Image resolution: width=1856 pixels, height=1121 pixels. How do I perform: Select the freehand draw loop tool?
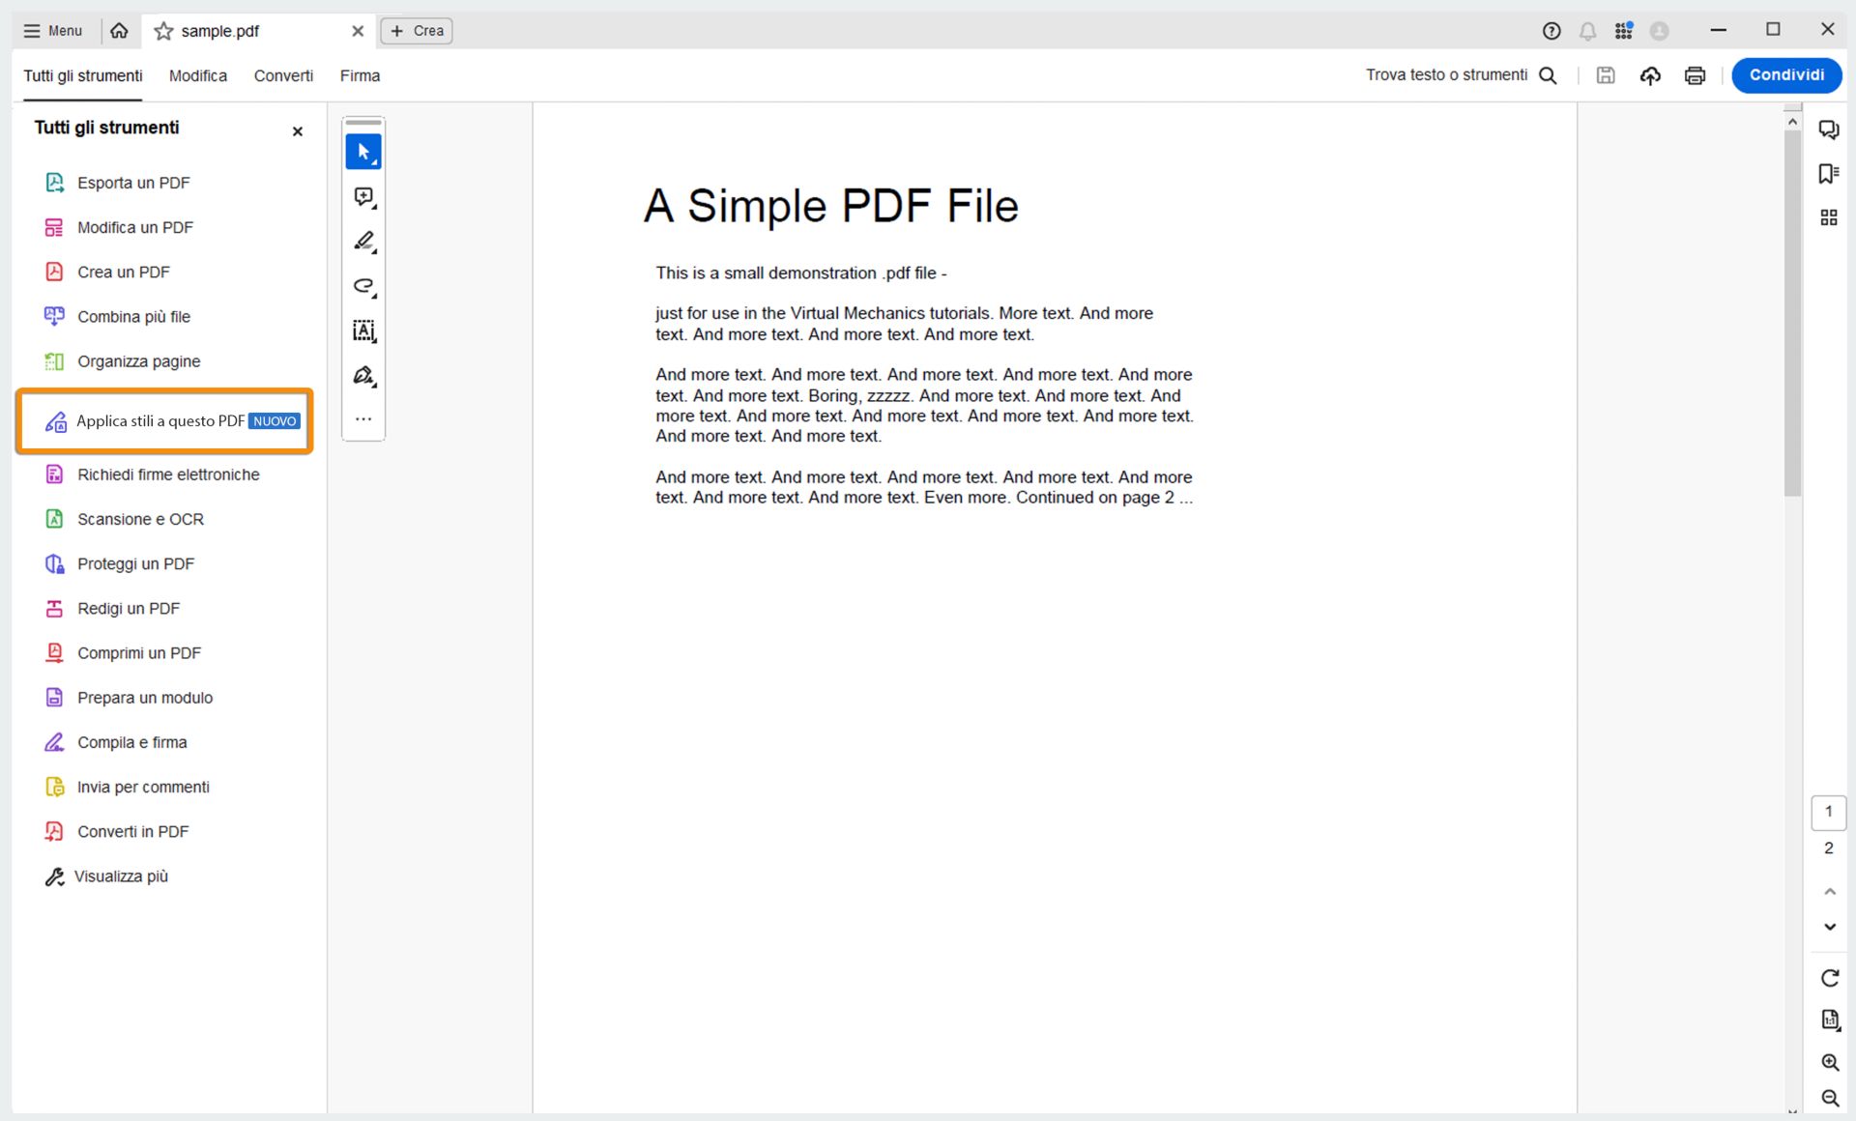coord(363,286)
